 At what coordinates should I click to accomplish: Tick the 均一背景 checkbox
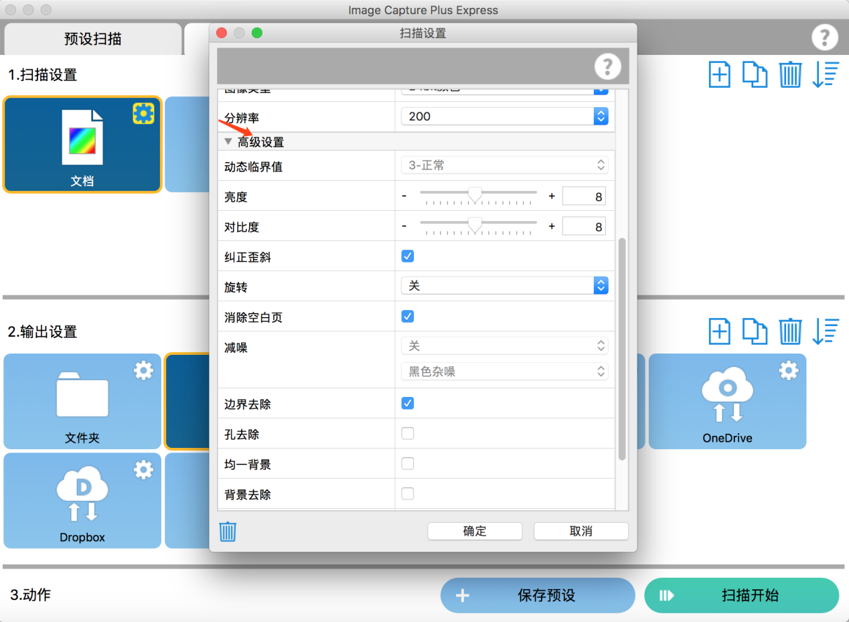point(407,463)
